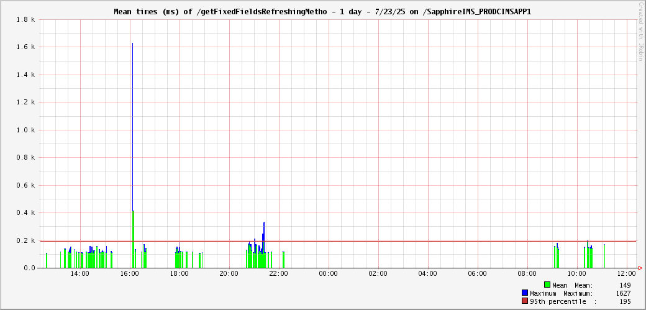Image resolution: width=646 pixels, height=310 pixels.
Task: Click the 0.6 k y-axis label
Action: (25, 185)
